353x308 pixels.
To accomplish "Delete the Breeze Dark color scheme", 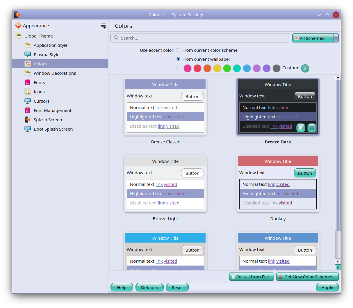I will (x=312, y=127).
